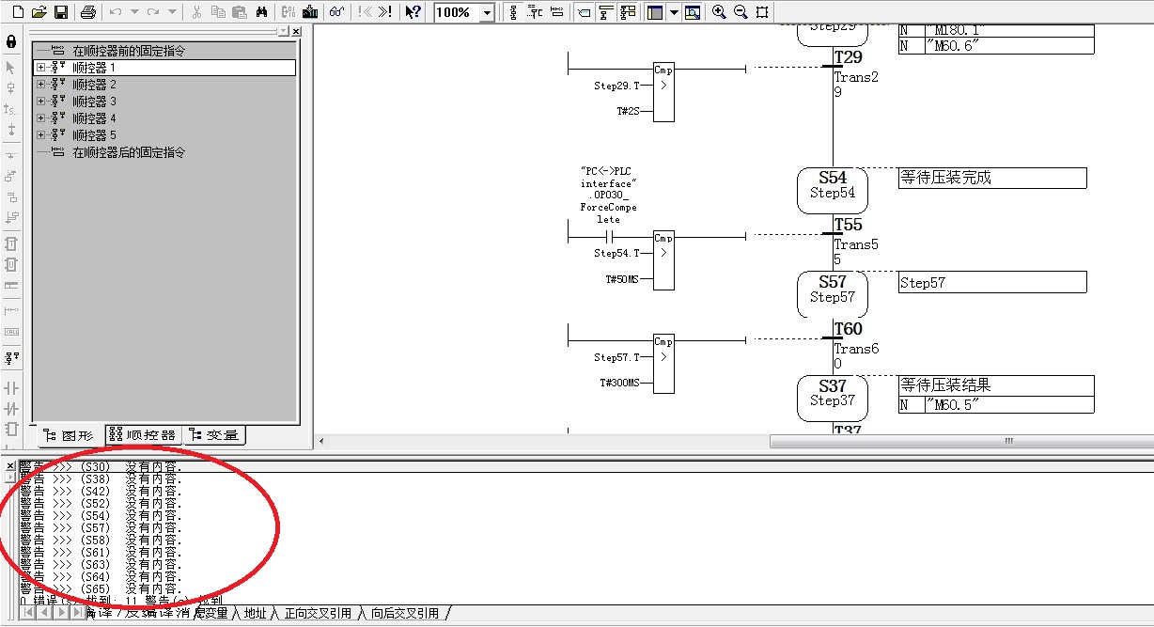Select step S54 in the sequence diagram
The image size is (1154, 627).
pos(832,191)
